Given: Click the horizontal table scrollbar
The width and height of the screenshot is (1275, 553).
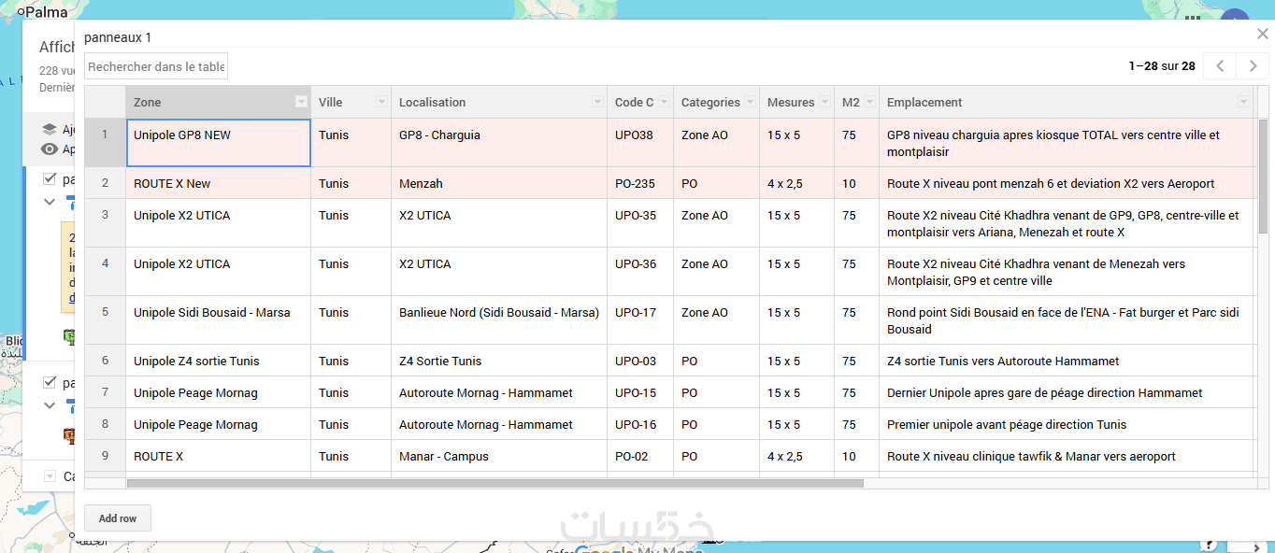Looking at the screenshot, I should 495,483.
